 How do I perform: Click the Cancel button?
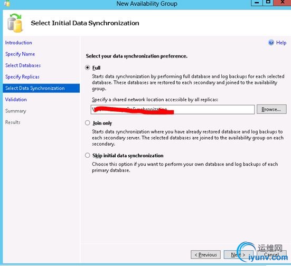coord(271,255)
